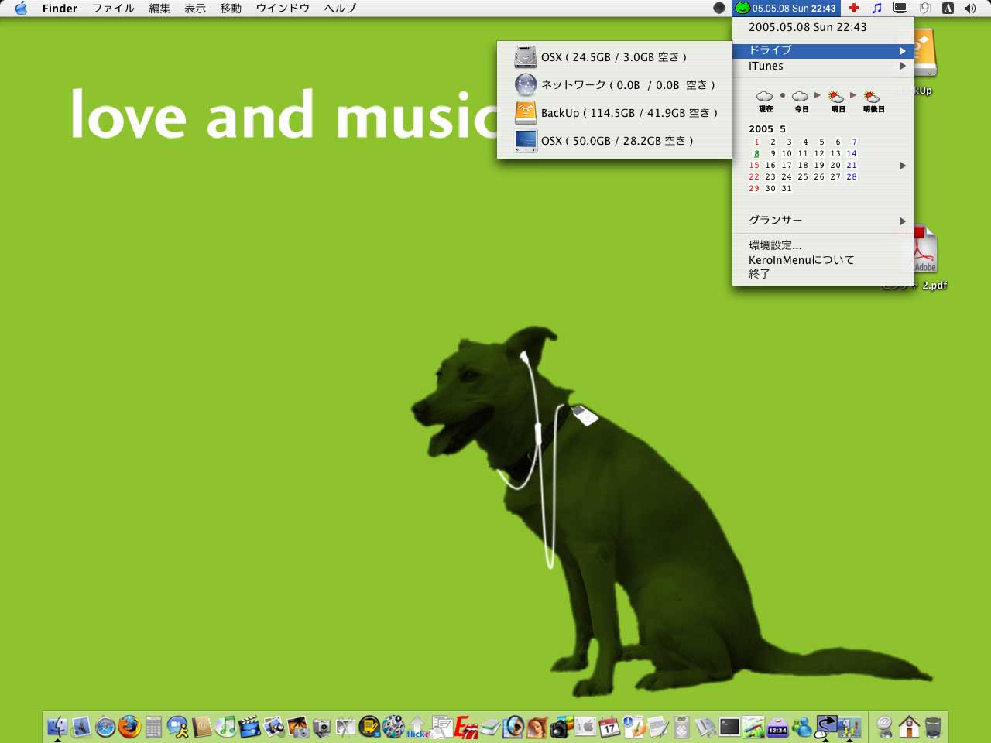The height and width of the screenshot is (743, 991).
Task: Expand the グランサー submenu arrow
Action: (902, 221)
